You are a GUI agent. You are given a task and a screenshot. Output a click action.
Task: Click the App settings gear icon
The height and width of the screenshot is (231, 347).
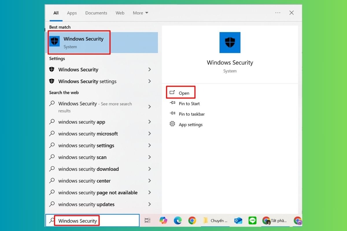(172, 124)
